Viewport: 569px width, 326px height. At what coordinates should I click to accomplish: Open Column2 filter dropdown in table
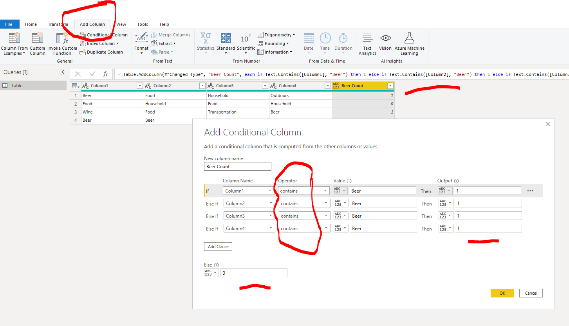click(x=202, y=86)
